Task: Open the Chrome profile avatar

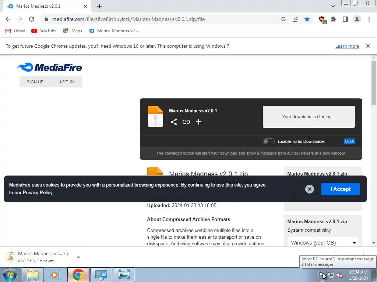Action: point(357,19)
